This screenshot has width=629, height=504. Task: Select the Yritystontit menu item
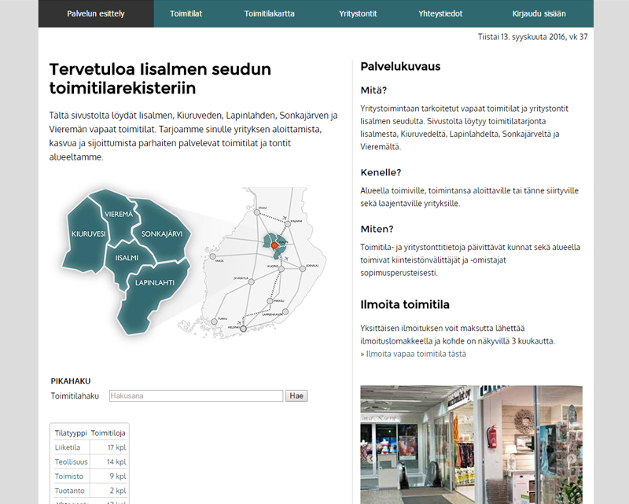358,13
